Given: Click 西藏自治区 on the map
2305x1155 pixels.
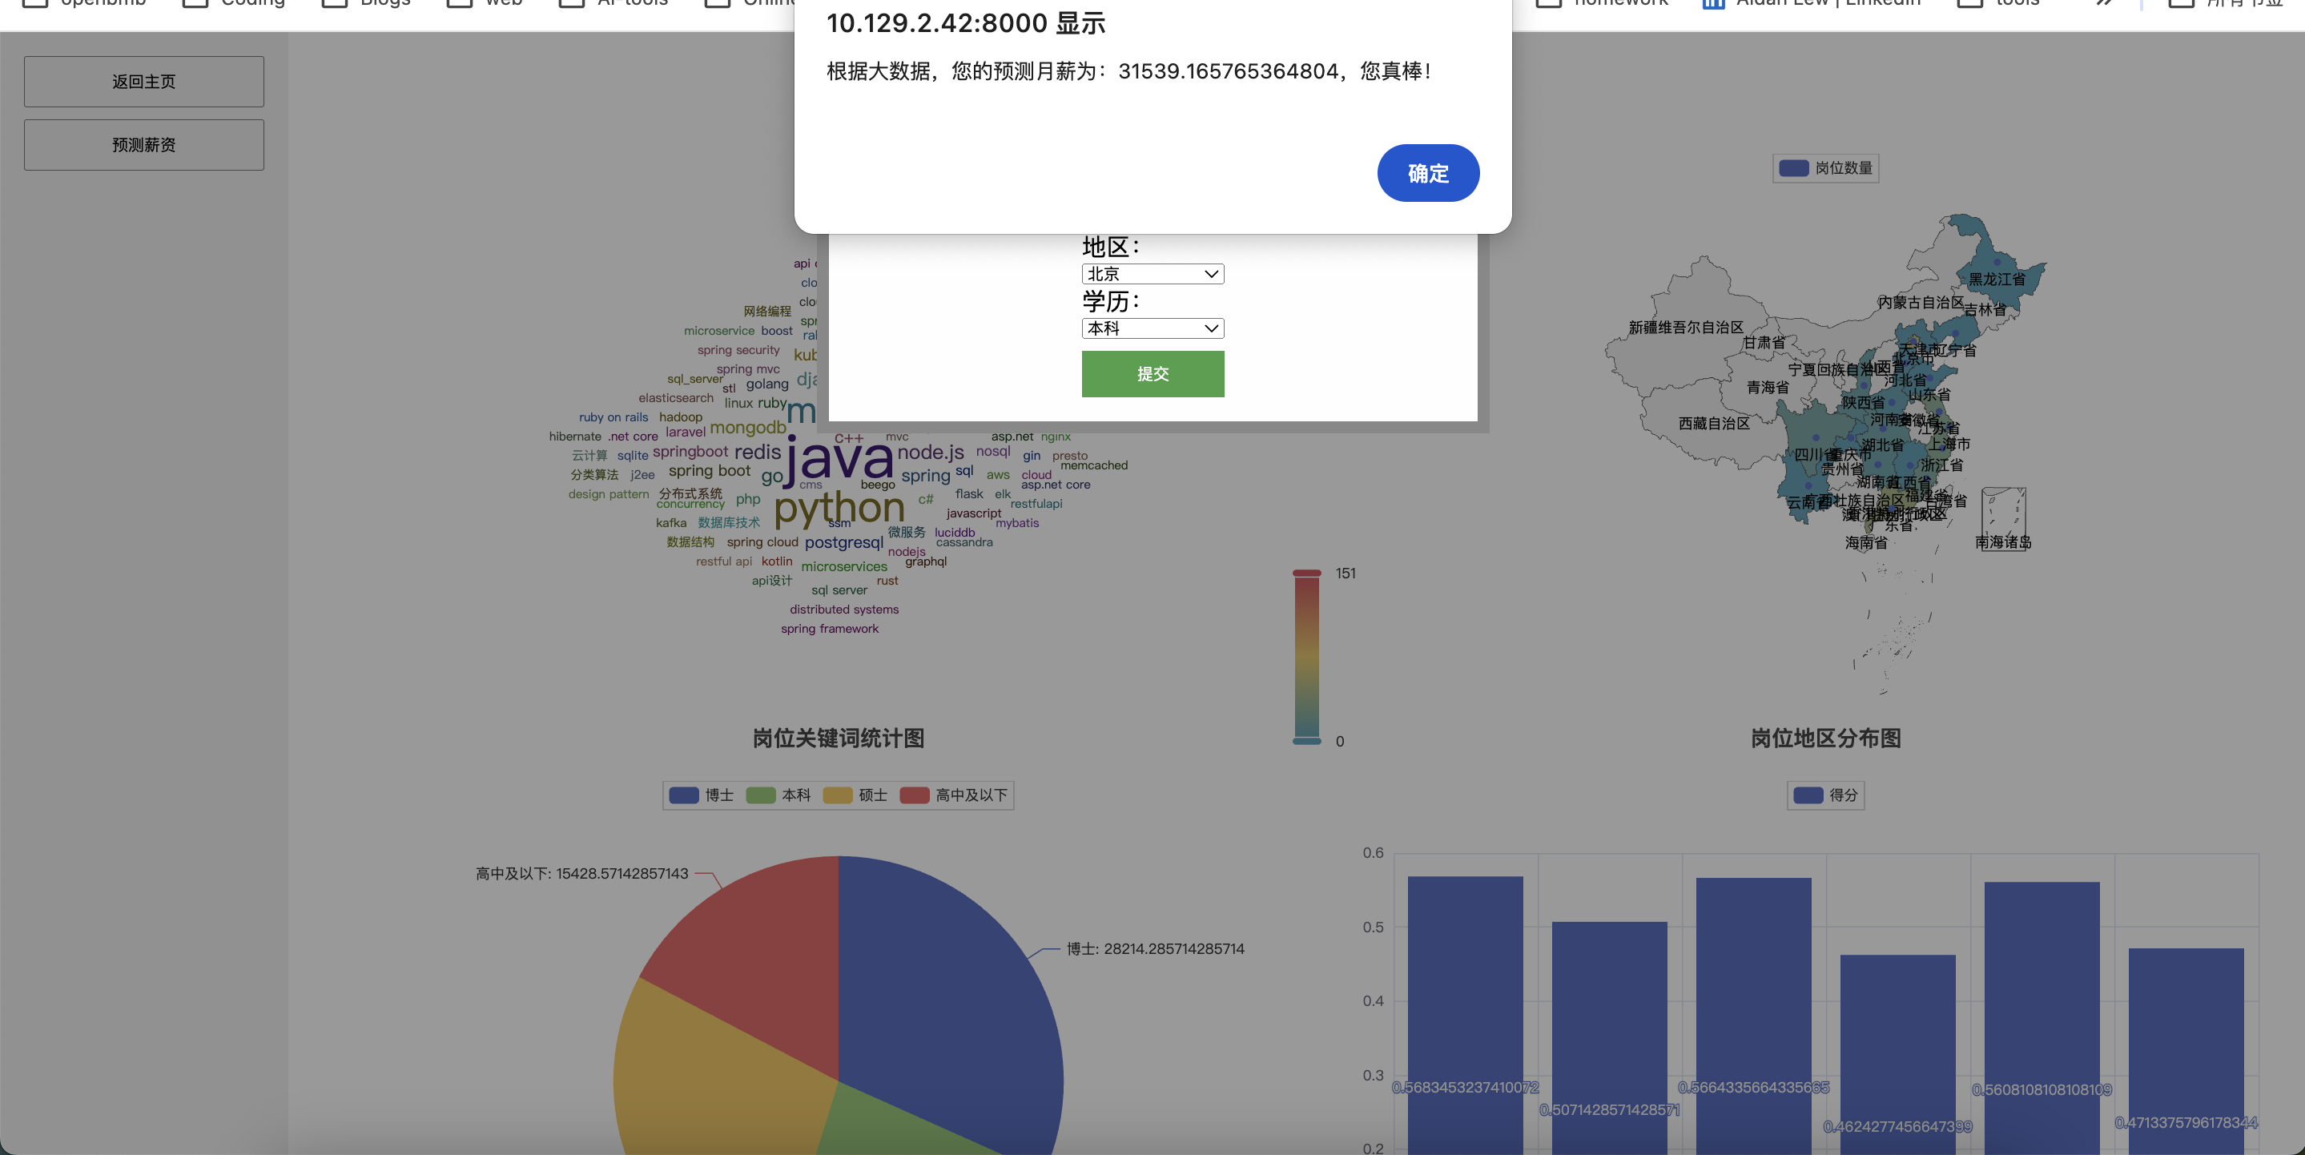Looking at the screenshot, I should pyautogui.click(x=1714, y=423).
